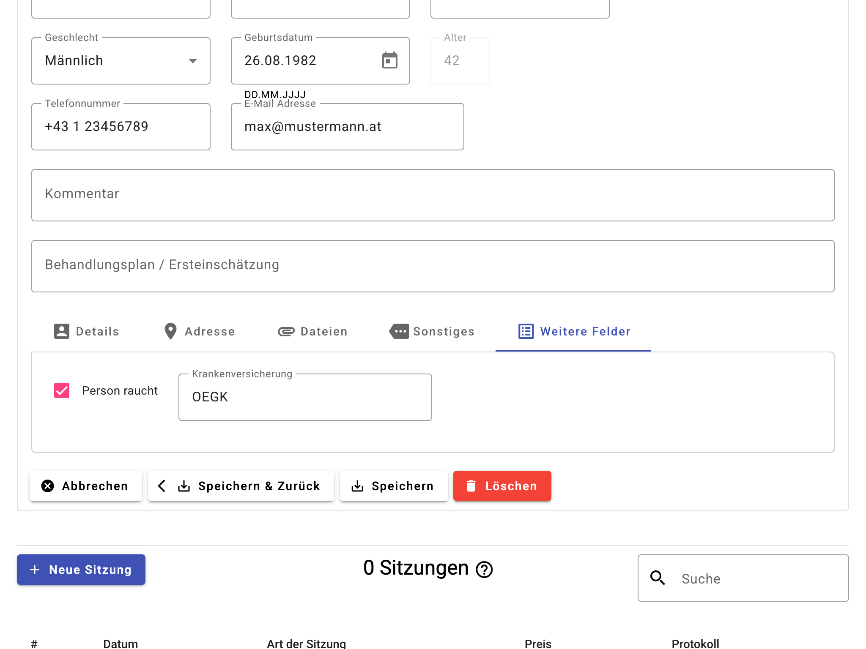The height and width of the screenshot is (649, 866).
Task: Open the calendar picker for Geburtsdatum
Action: point(389,60)
